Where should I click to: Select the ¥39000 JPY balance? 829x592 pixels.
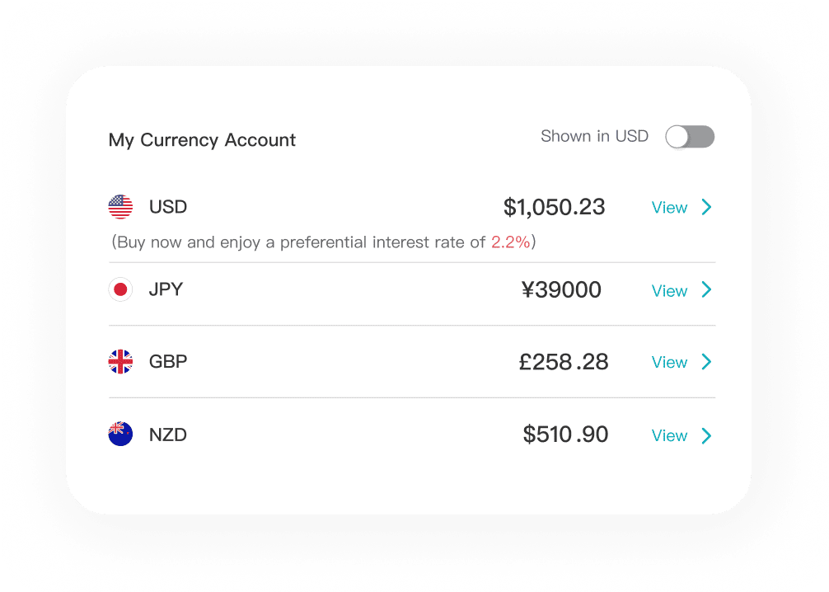click(x=561, y=290)
